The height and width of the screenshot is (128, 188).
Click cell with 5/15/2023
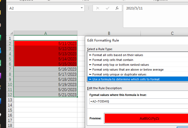(x=46, y=64)
